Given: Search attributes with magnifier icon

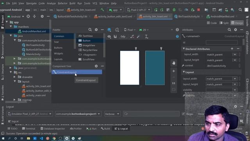Looking at the screenshot, I should click(x=229, y=30).
